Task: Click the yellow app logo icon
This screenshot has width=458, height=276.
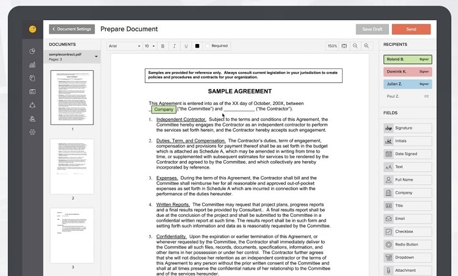Action: [x=33, y=29]
